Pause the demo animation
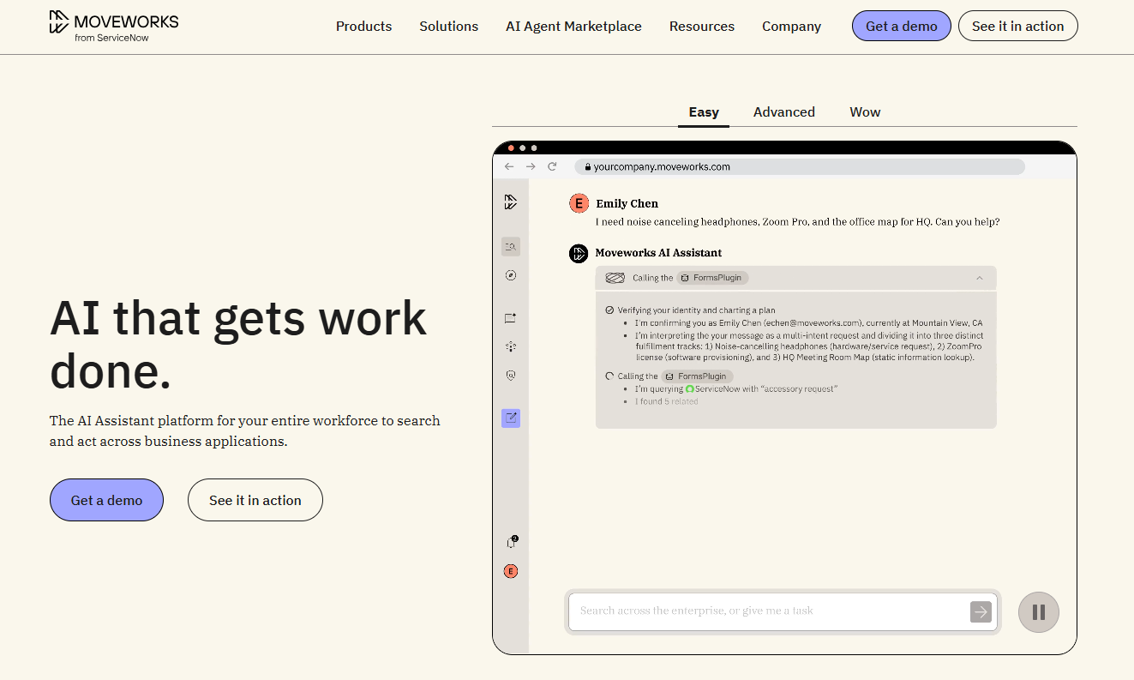 pyautogui.click(x=1039, y=612)
